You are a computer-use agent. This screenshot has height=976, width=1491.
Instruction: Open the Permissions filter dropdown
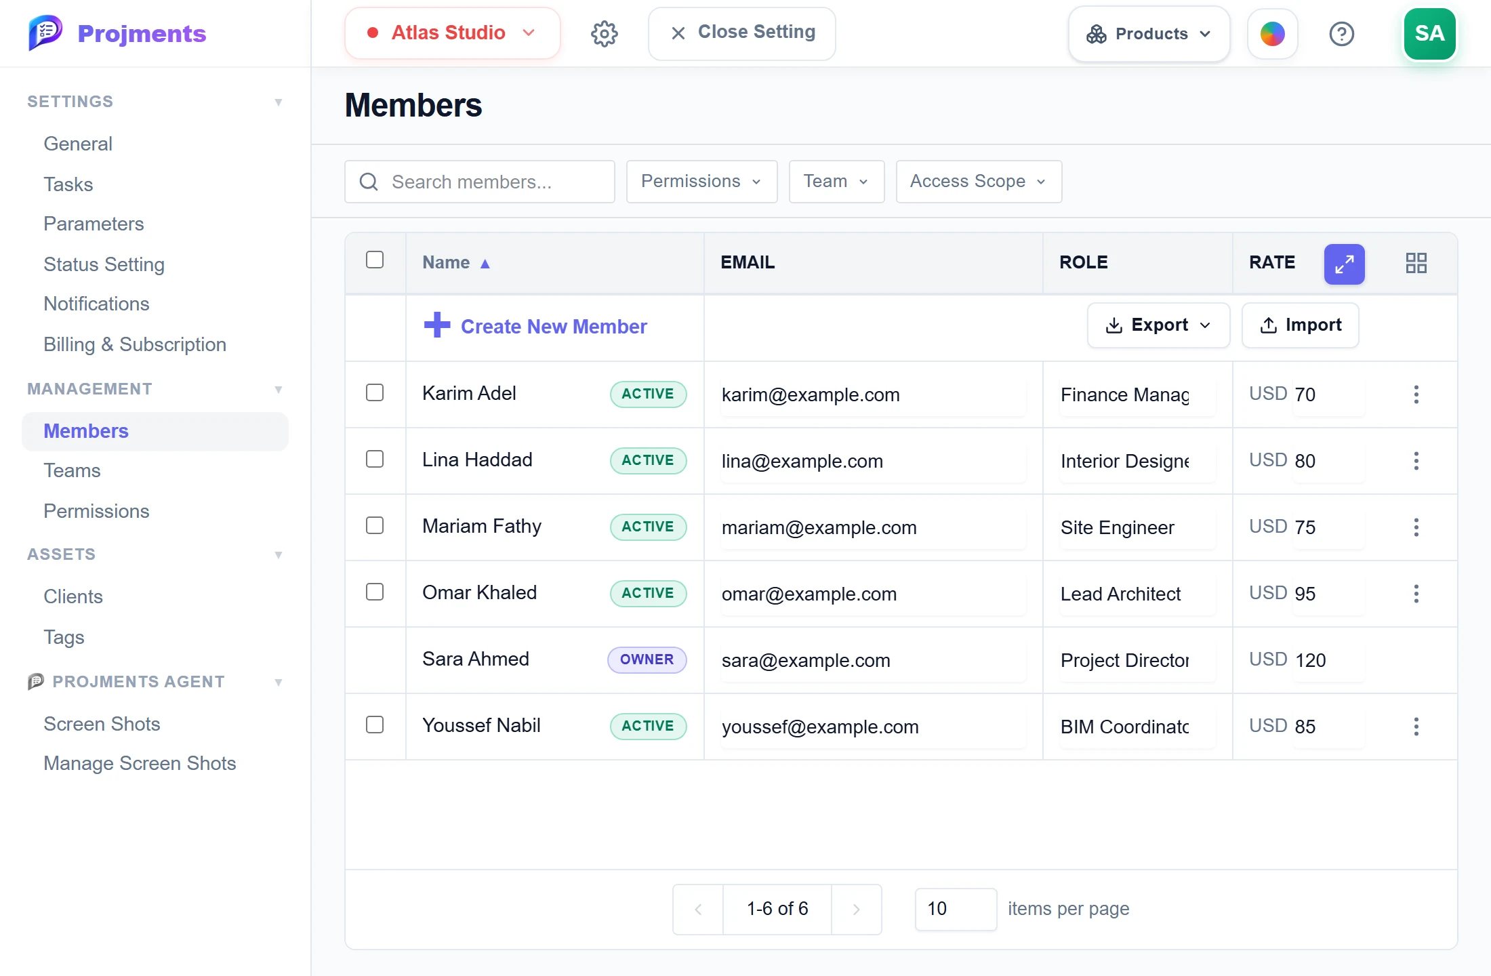[x=701, y=182]
